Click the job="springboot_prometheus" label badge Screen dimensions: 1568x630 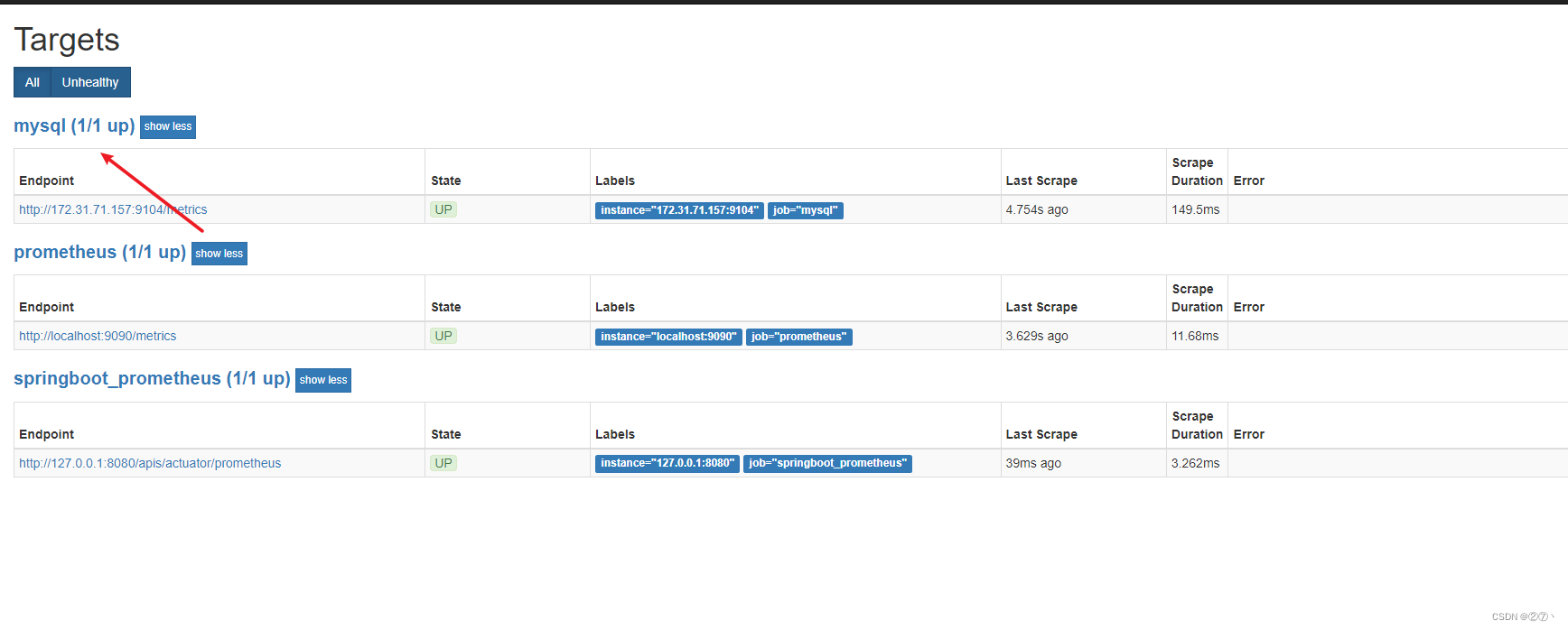(x=827, y=463)
